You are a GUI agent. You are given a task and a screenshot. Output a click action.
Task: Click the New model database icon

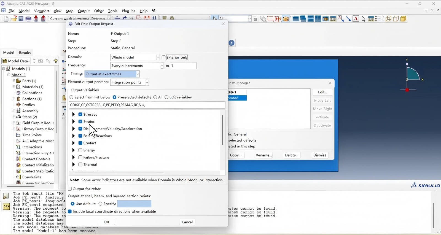tap(6, 19)
